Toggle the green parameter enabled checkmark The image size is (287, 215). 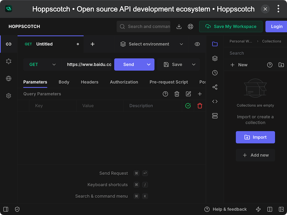tap(188, 106)
